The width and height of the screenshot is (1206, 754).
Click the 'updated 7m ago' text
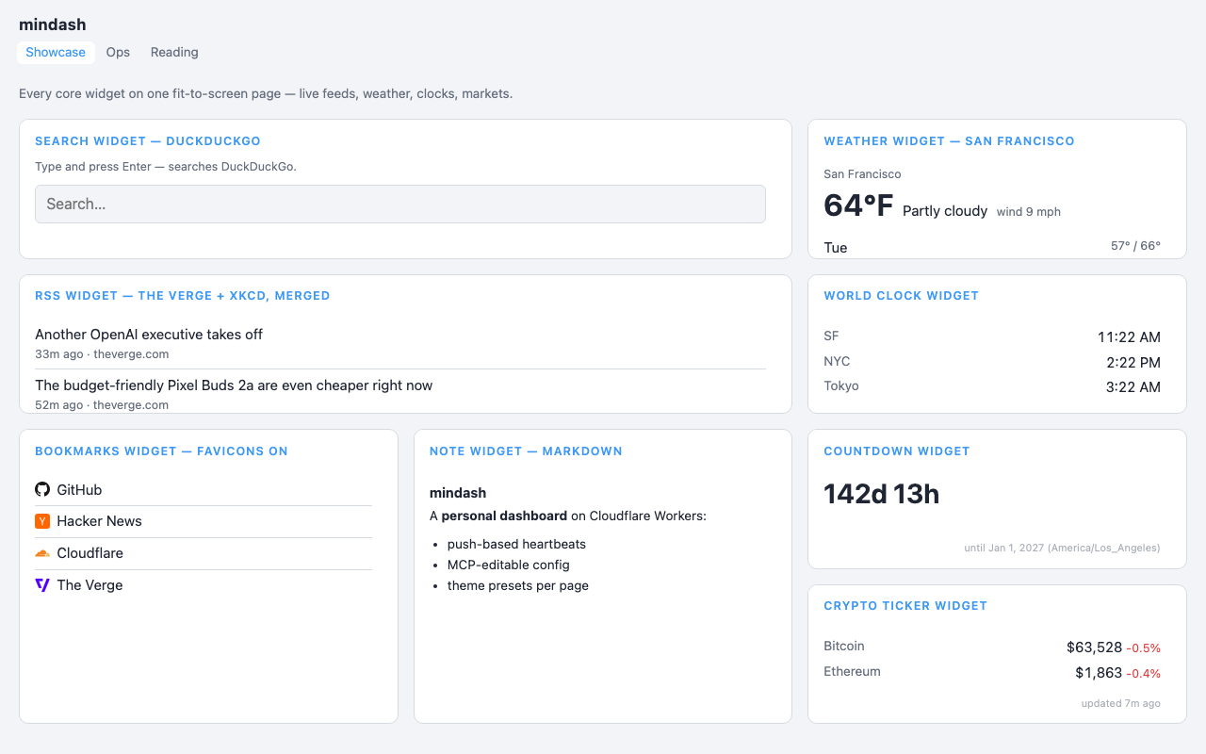[x=1120, y=703]
